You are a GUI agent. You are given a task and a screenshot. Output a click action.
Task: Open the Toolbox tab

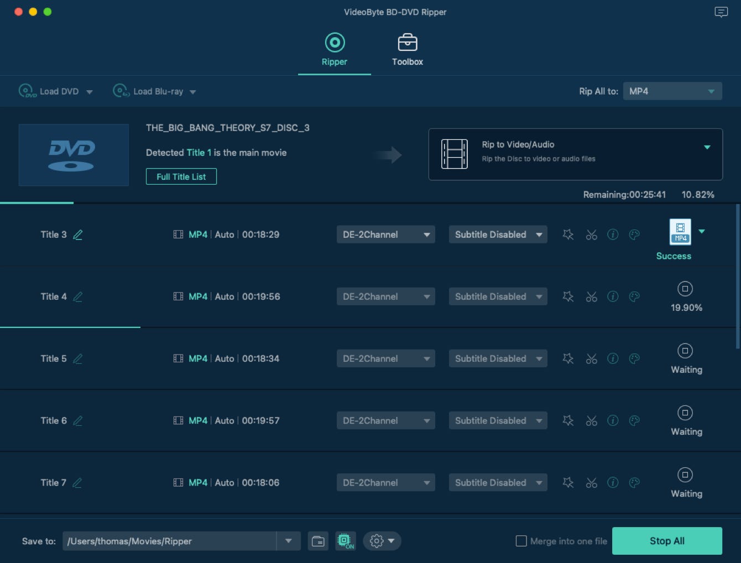pos(408,50)
